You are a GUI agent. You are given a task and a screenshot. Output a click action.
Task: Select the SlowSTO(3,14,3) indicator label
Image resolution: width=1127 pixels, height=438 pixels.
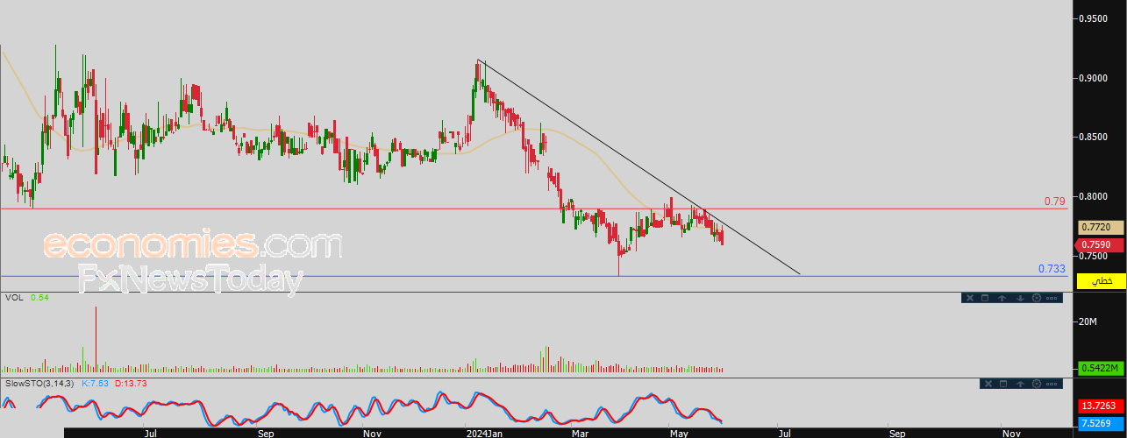40,384
